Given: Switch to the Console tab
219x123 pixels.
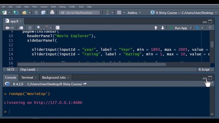Looking at the screenshot, I should (x=11, y=78).
